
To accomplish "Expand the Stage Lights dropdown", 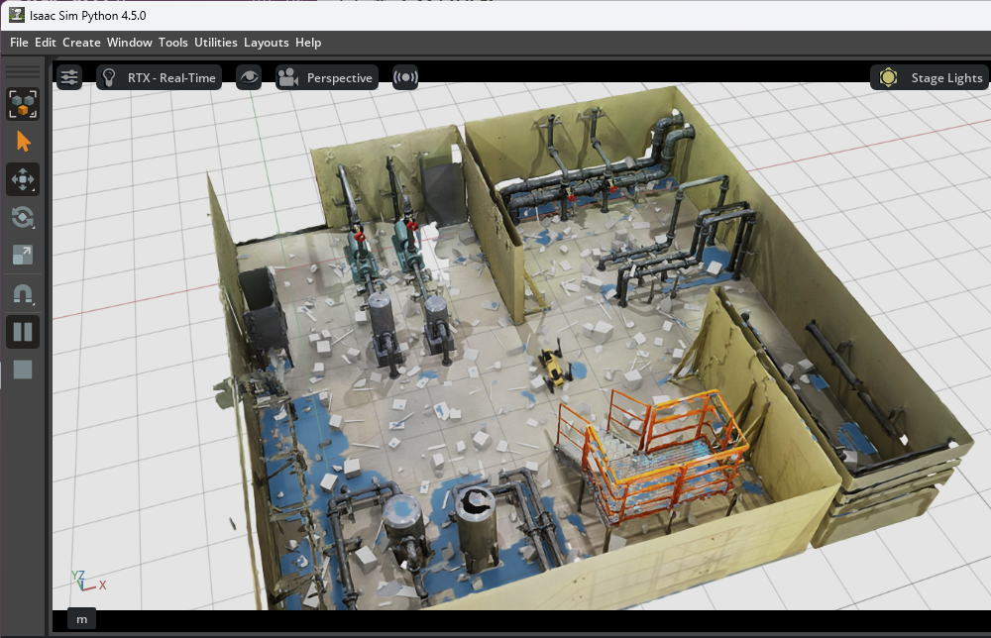I will [x=931, y=77].
